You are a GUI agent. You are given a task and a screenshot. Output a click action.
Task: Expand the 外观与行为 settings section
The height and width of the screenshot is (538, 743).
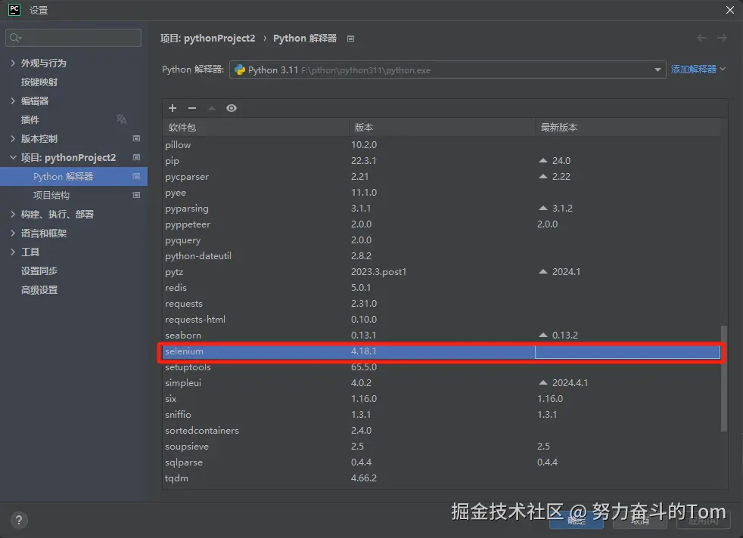(x=13, y=63)
